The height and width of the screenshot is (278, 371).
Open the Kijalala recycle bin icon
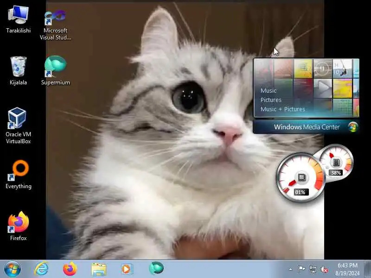coord(18,70)
